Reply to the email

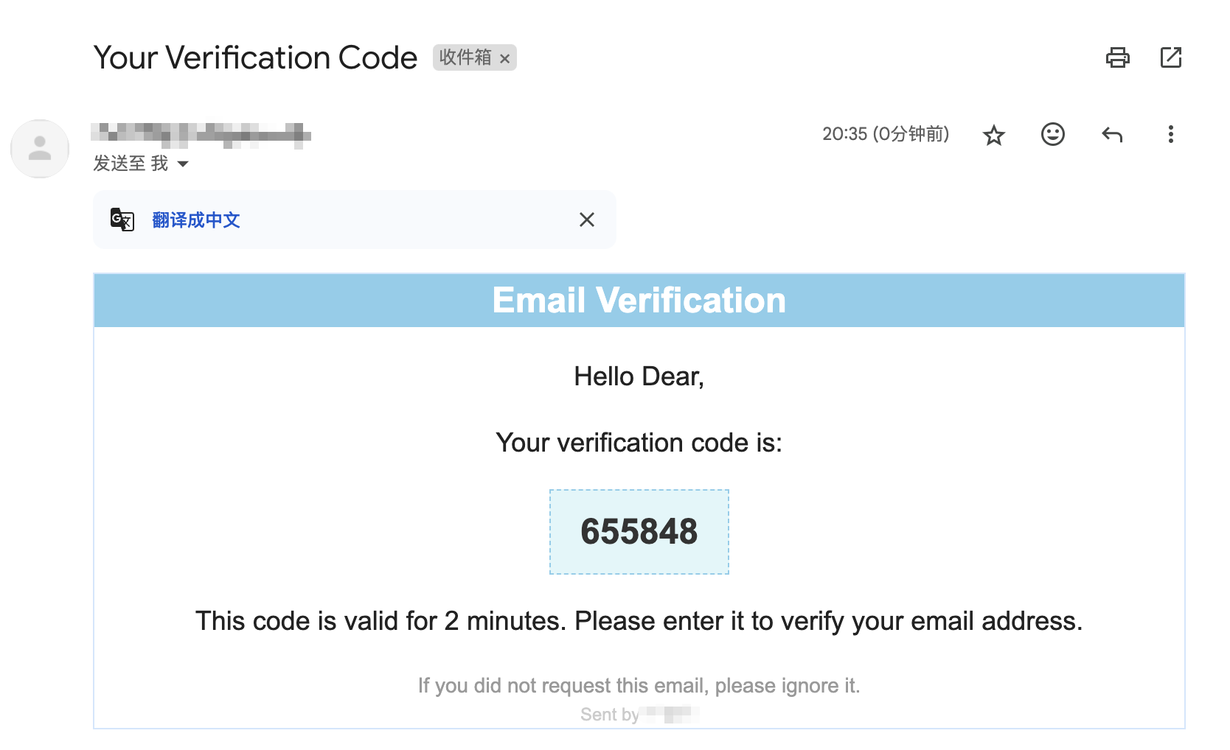[x=1111, y=134]
